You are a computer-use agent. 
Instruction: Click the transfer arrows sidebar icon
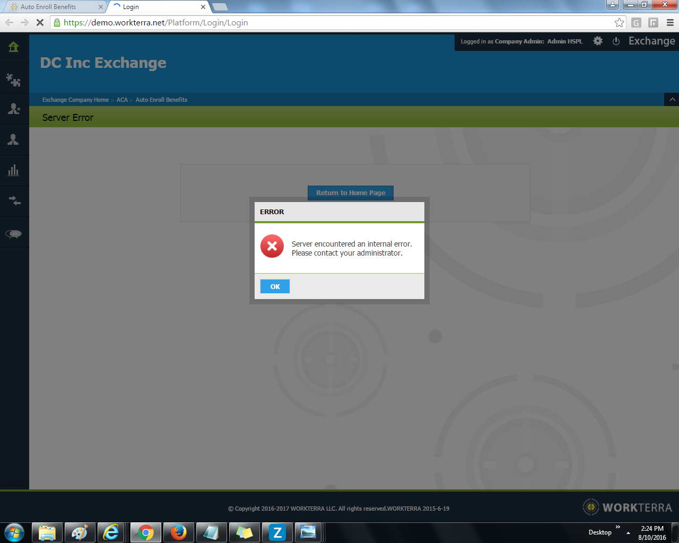point(14,200)
